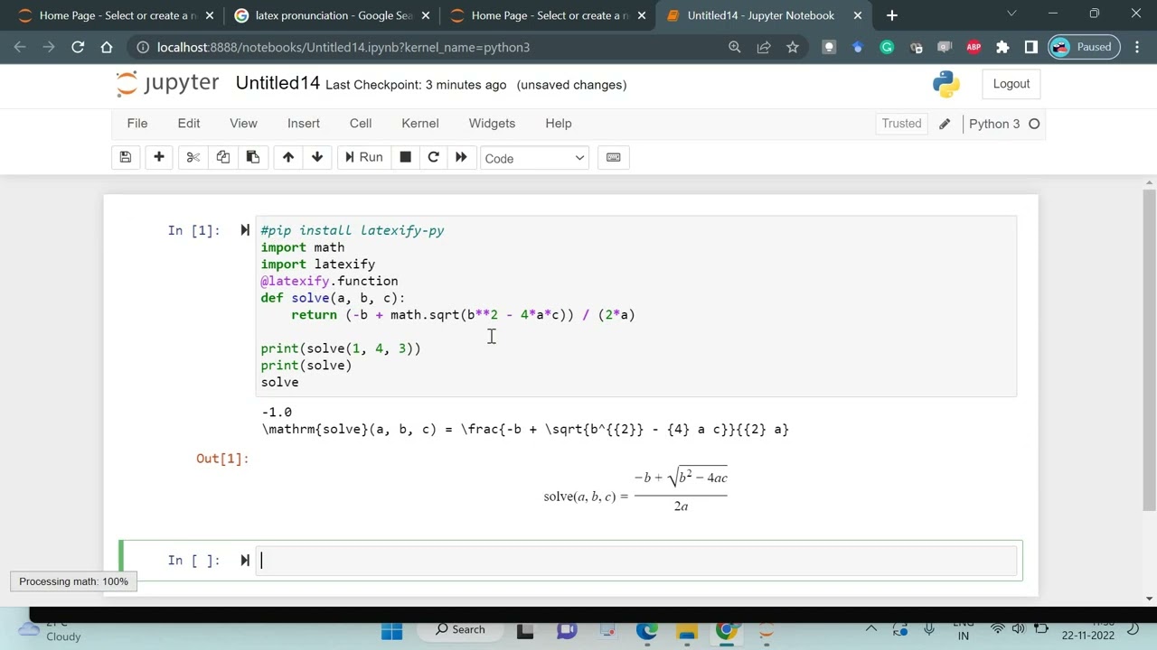
Task: Restart kernel and run all fast-forward icon
Action: click(x=461, y=157)
